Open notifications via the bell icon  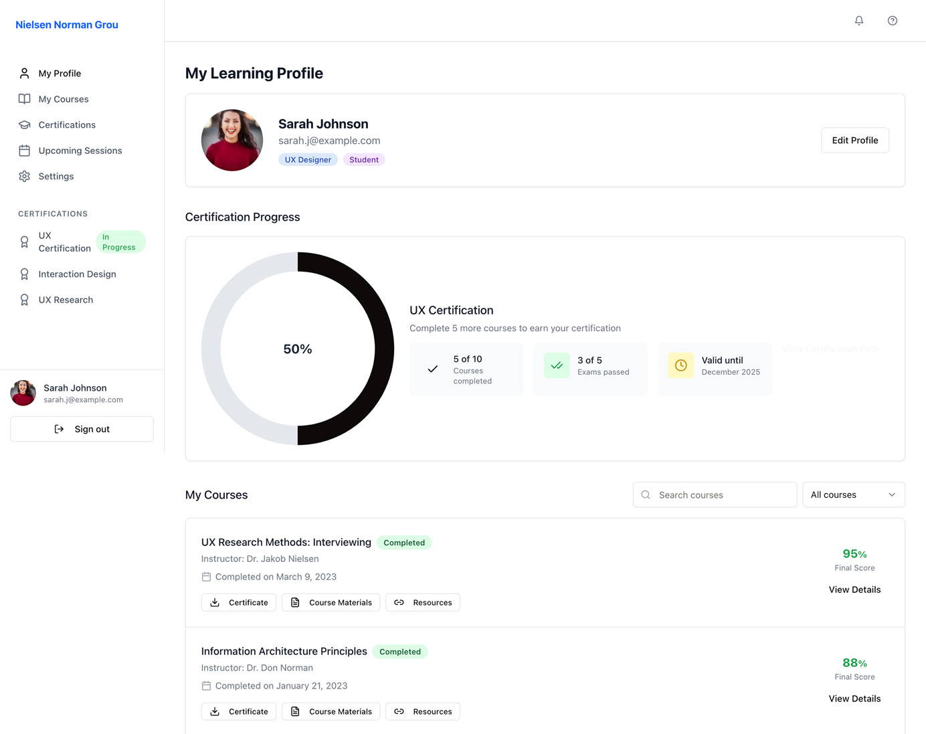tap(858, 21)
